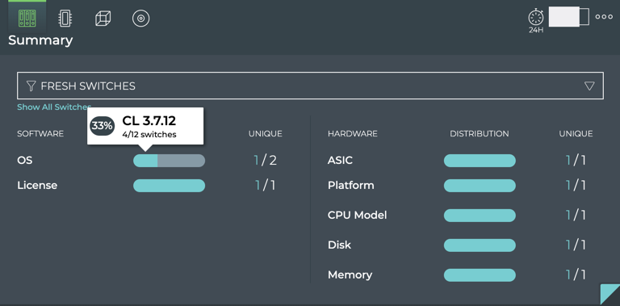Click the 33% badge in tooltip

tap(102, 126)
